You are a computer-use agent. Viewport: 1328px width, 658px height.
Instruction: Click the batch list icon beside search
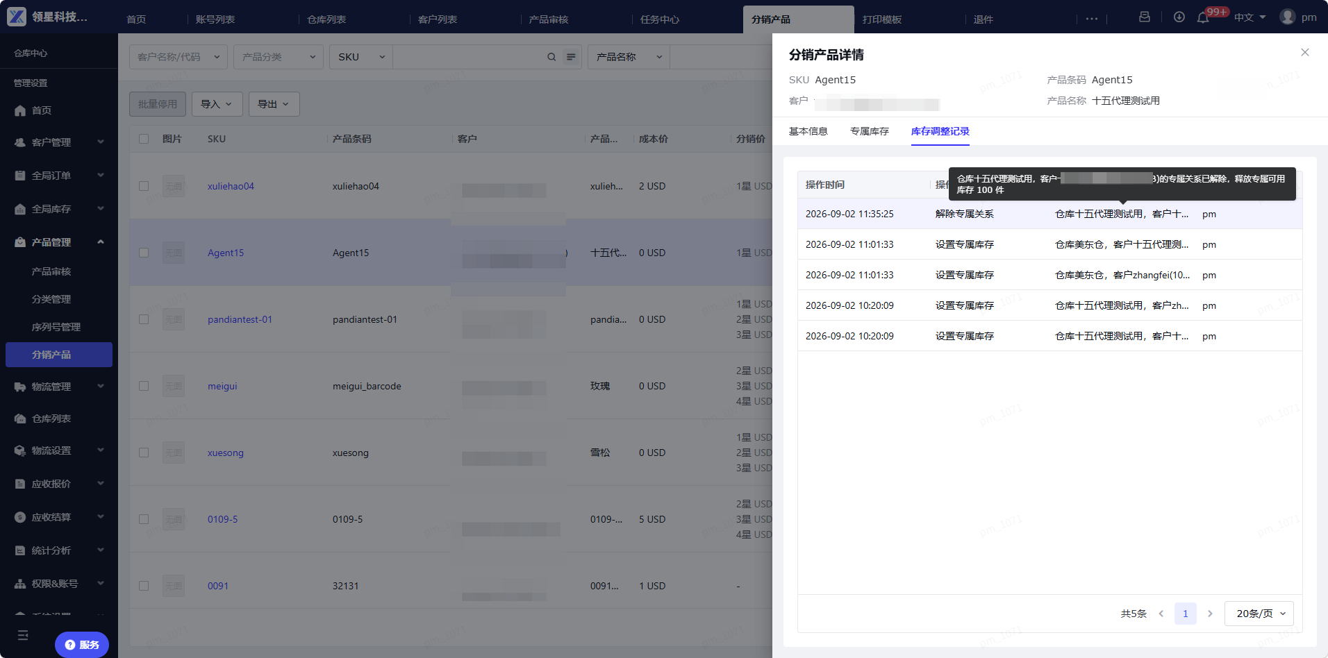[571, 57]
